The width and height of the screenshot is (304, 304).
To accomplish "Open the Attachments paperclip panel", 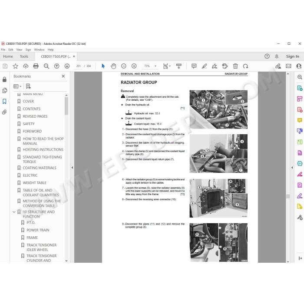I will [x=4, y=112].
